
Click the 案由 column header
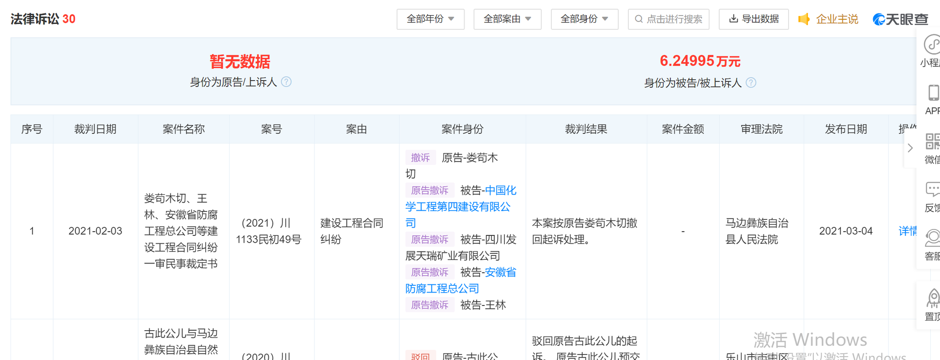pyautogui.click(x=357, y=129)
